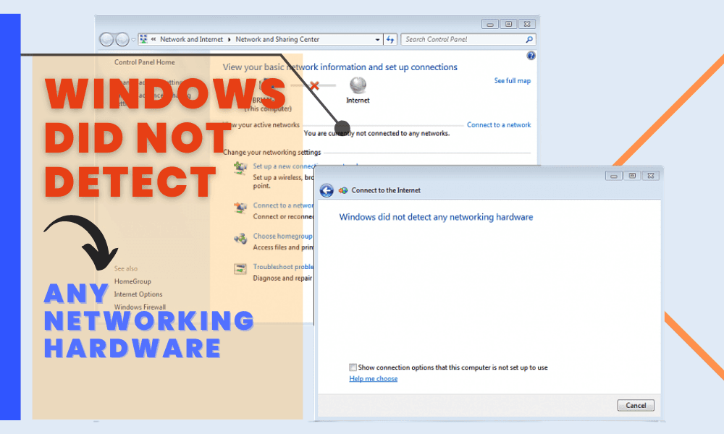This screenshot has width=724, height=434.
Task: Maximize the Network and Sharing Center window
Action: tap(508, 24)
